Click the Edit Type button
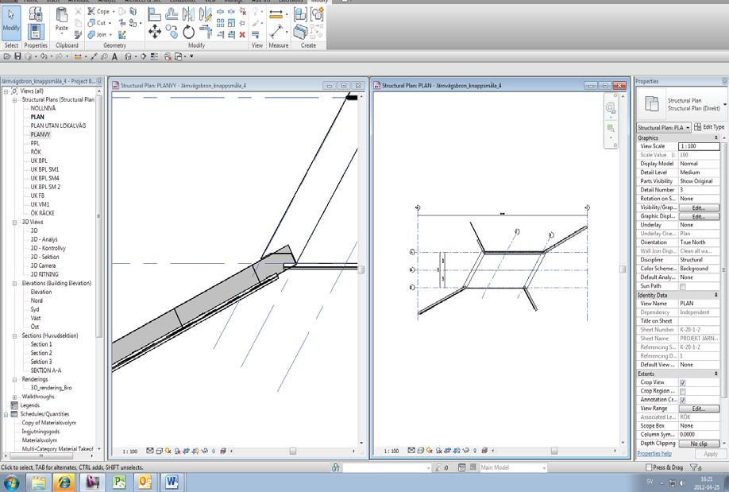 click(x=709, y=127)
